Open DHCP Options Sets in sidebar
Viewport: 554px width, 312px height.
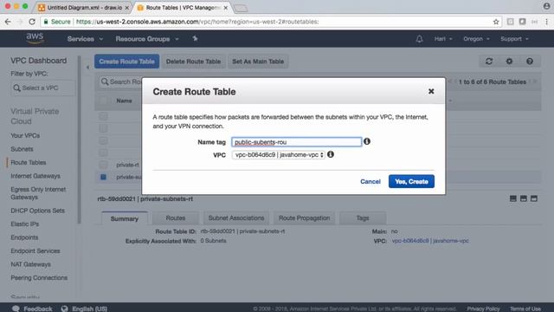[x=37, y=211]
